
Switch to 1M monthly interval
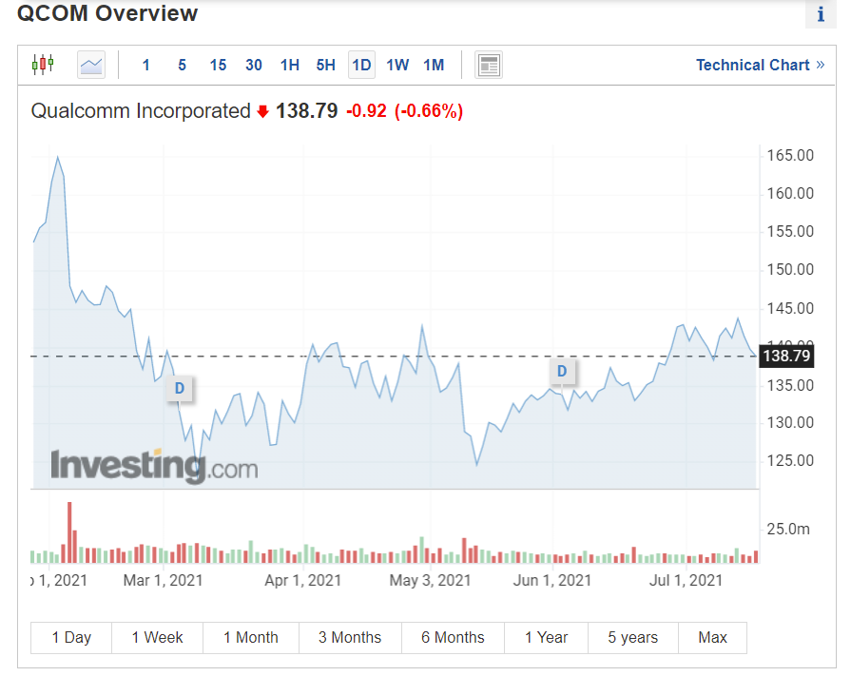[x=434, y=65]
